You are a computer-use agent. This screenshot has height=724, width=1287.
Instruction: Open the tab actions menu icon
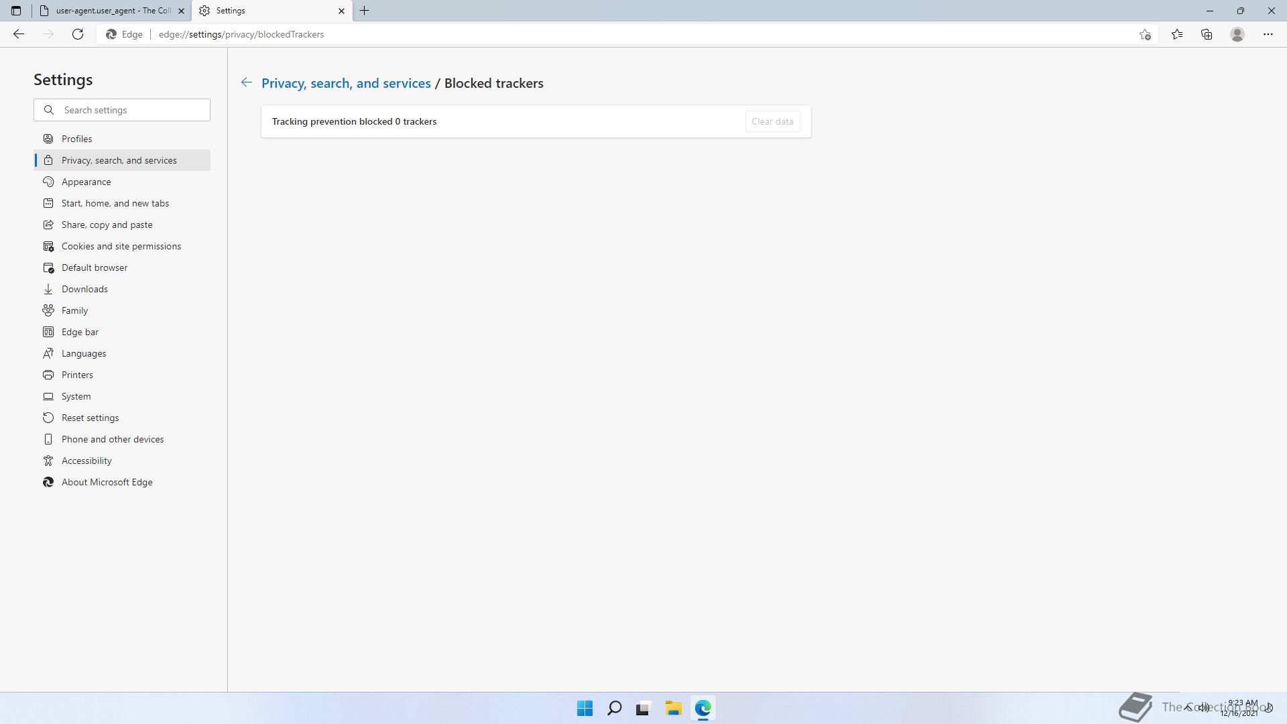(x=16, y=11)
